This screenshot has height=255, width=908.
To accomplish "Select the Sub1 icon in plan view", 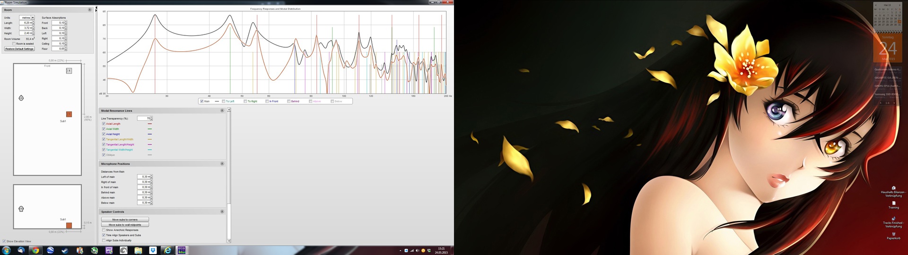I will (x=69, y=114).
